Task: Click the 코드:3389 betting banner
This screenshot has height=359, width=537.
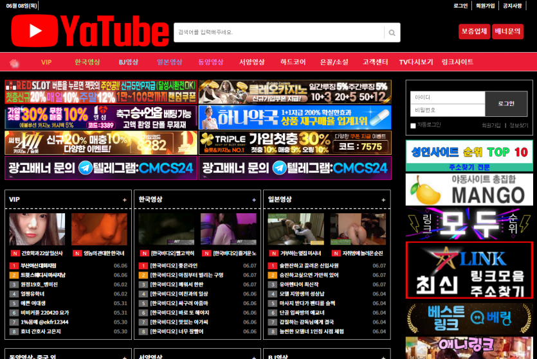Action: click(101, 118)
